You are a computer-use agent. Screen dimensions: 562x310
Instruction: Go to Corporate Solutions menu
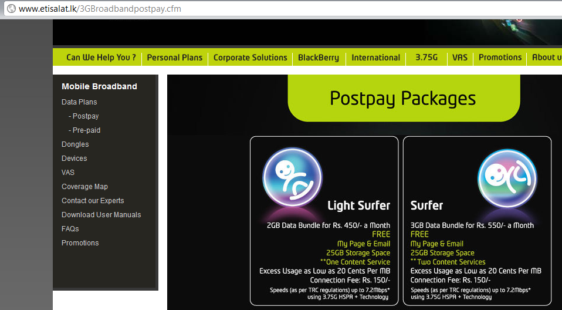pyautogui.click(x=250, y=58)
